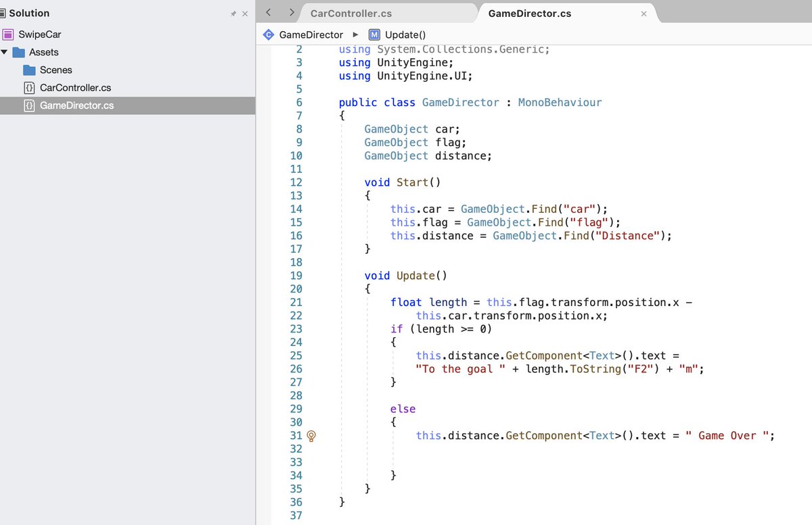This screenshot has width=812, height=525.
Task: Click the 'else' keyword on line 29
Action: click(x=403, y=409)
